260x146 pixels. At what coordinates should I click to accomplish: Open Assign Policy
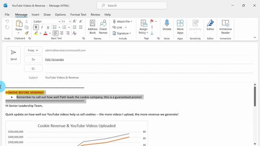coord(143,27)
